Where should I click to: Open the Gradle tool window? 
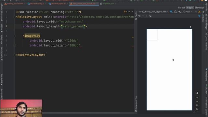pyautogui.click(x=206, y=7)
